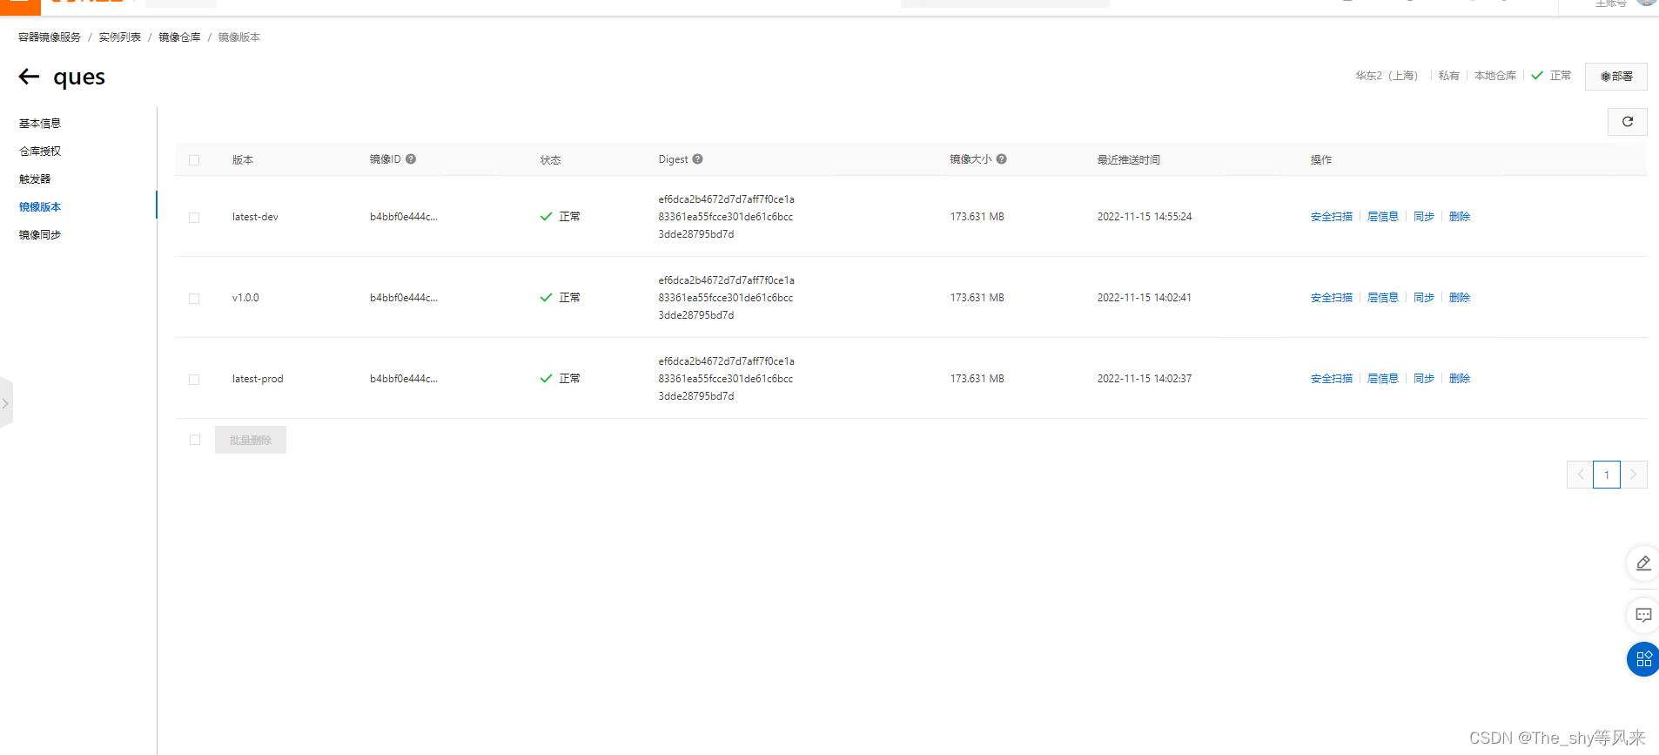Open the 触发器 sidebar item
The height and width of the screenshot is (755, 1659).
click(x=35, y=179)
